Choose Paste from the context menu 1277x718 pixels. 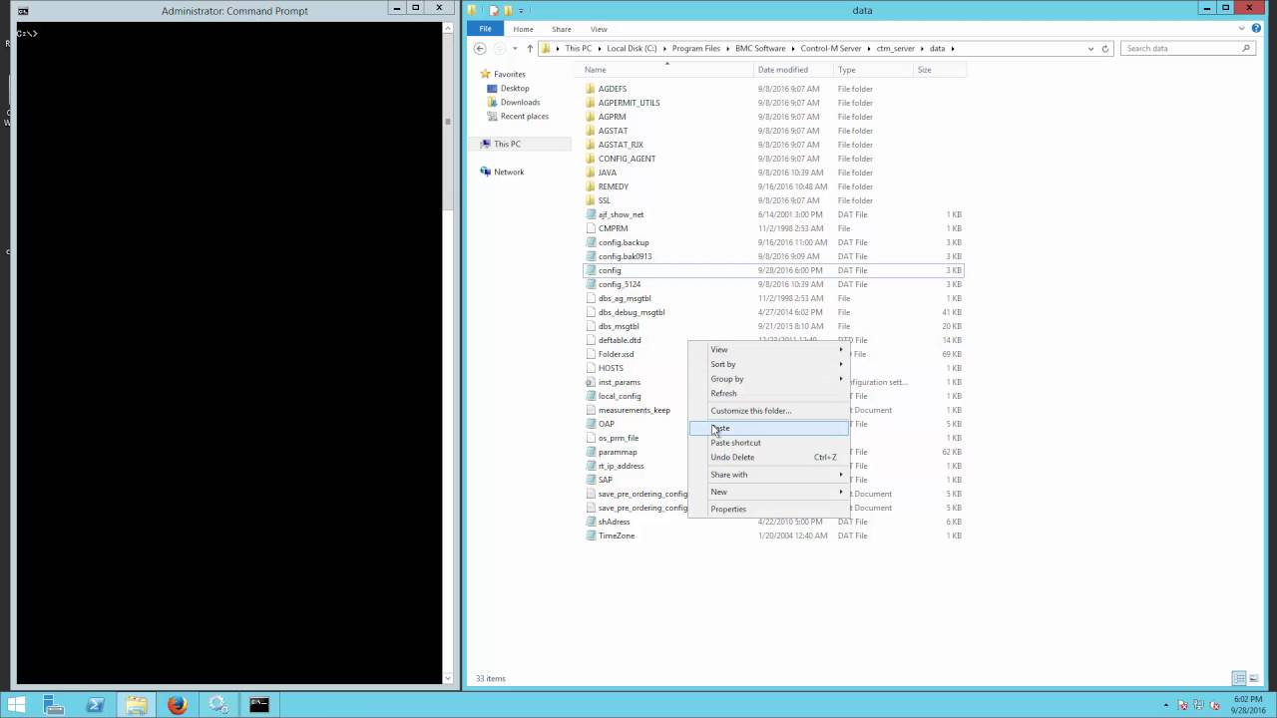click(768, 428)
